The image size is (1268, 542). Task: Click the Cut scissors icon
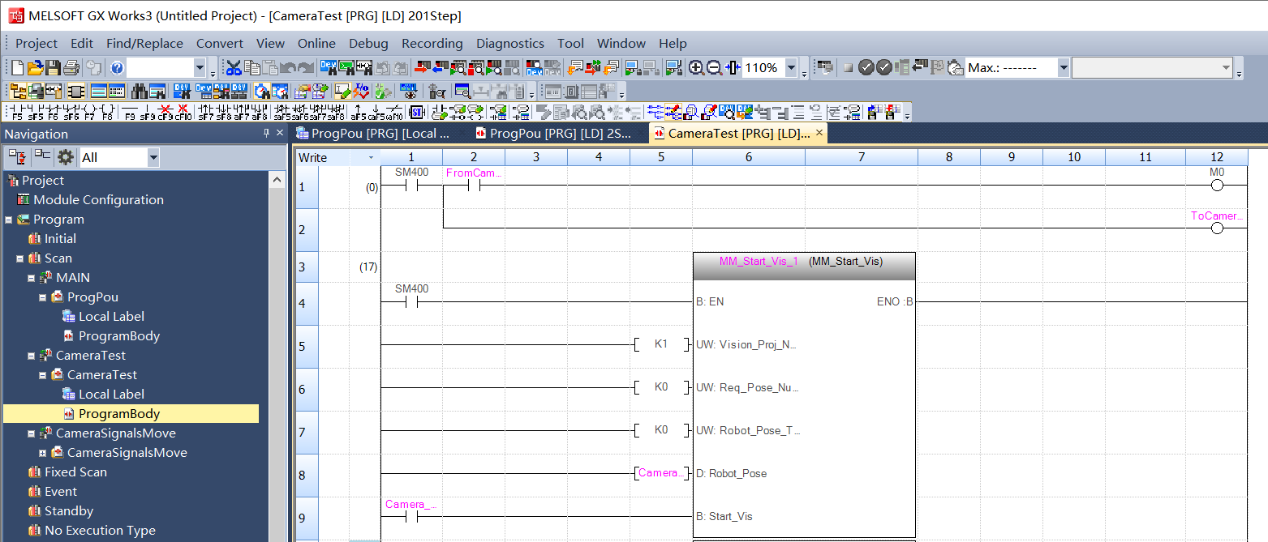pyautogui.click(x=234, y=68)
